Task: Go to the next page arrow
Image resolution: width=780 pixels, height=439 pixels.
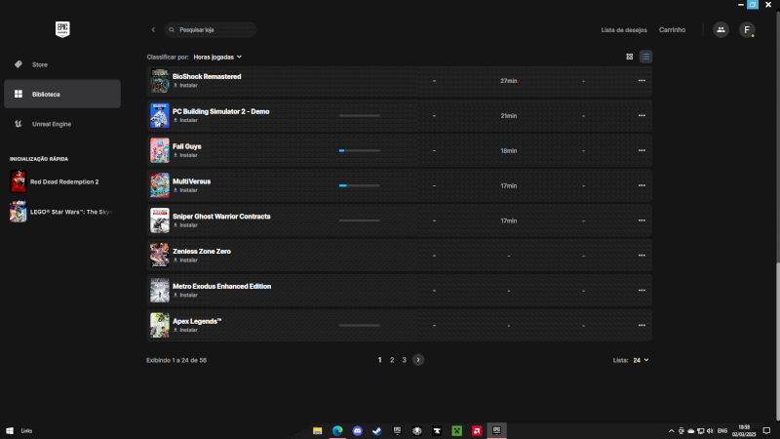Action: point(418,360)
